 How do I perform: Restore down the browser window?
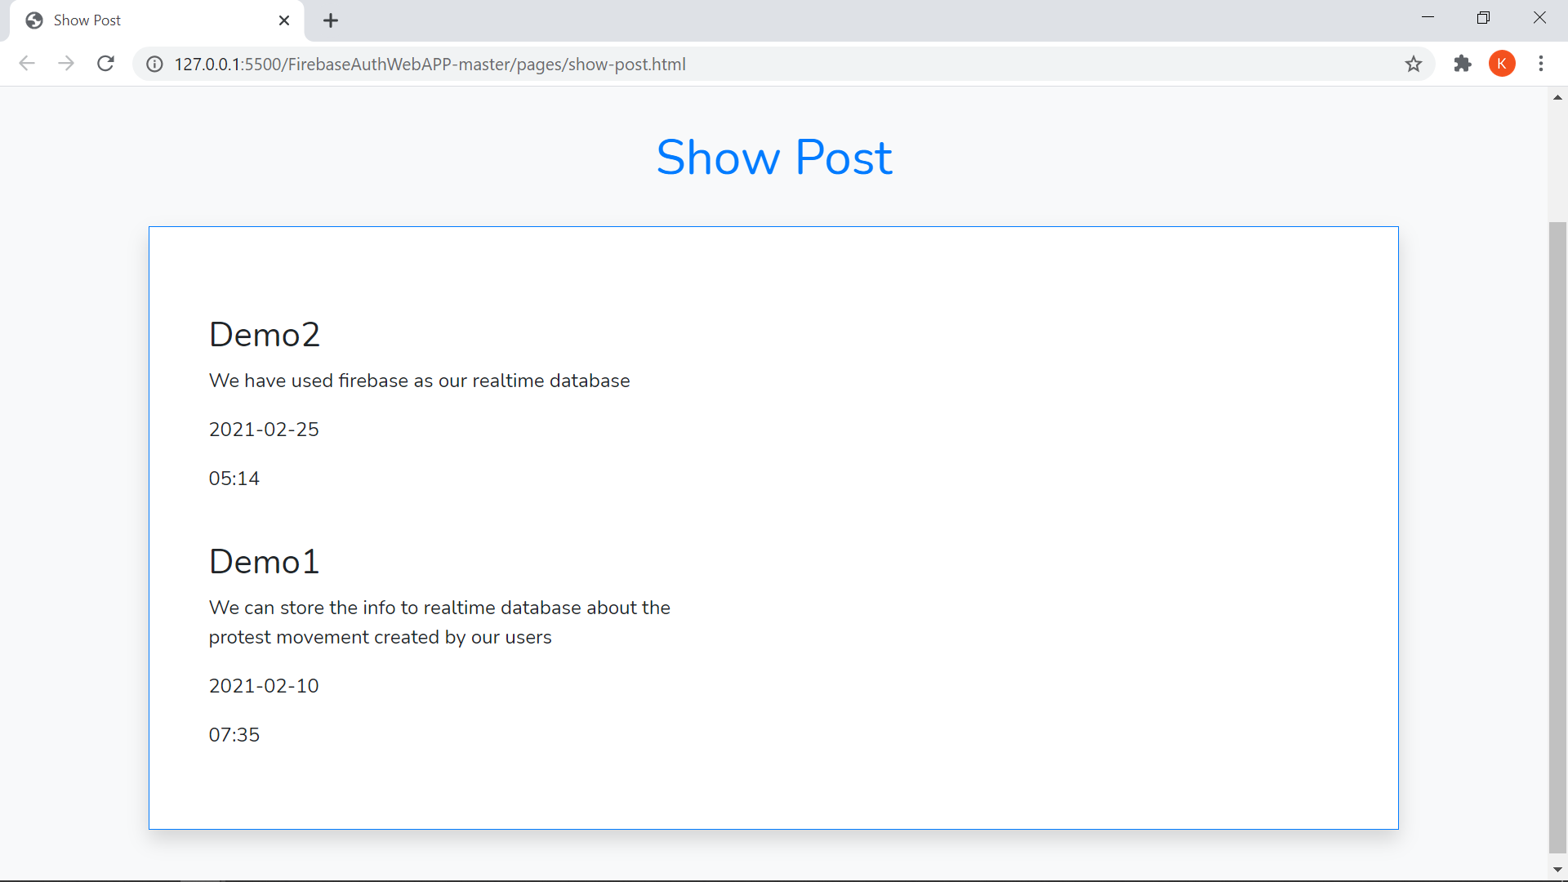1483,18
